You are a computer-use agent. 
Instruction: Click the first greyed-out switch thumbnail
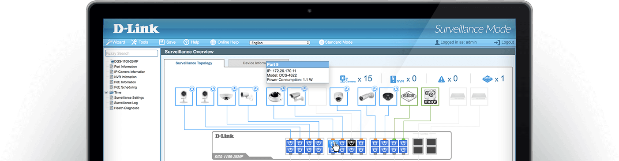(458, 97)
